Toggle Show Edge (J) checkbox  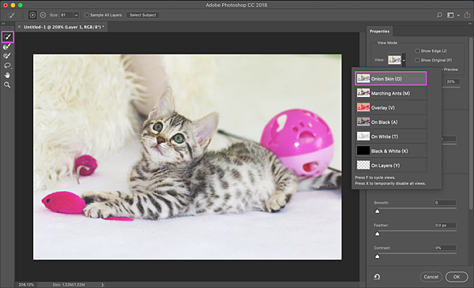[417, 50]
